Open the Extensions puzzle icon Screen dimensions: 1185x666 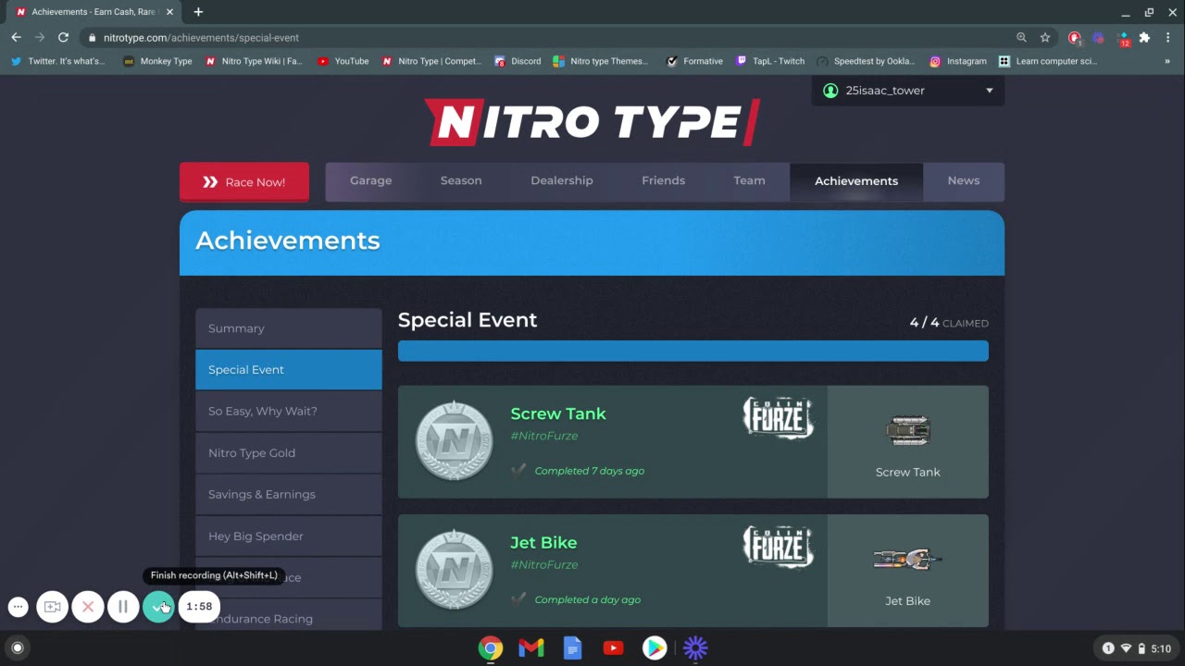tap(1144, 38)
